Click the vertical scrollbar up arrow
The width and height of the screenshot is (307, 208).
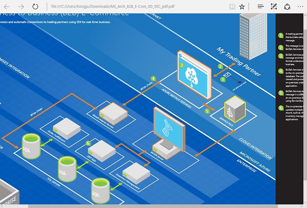[305, 15]
